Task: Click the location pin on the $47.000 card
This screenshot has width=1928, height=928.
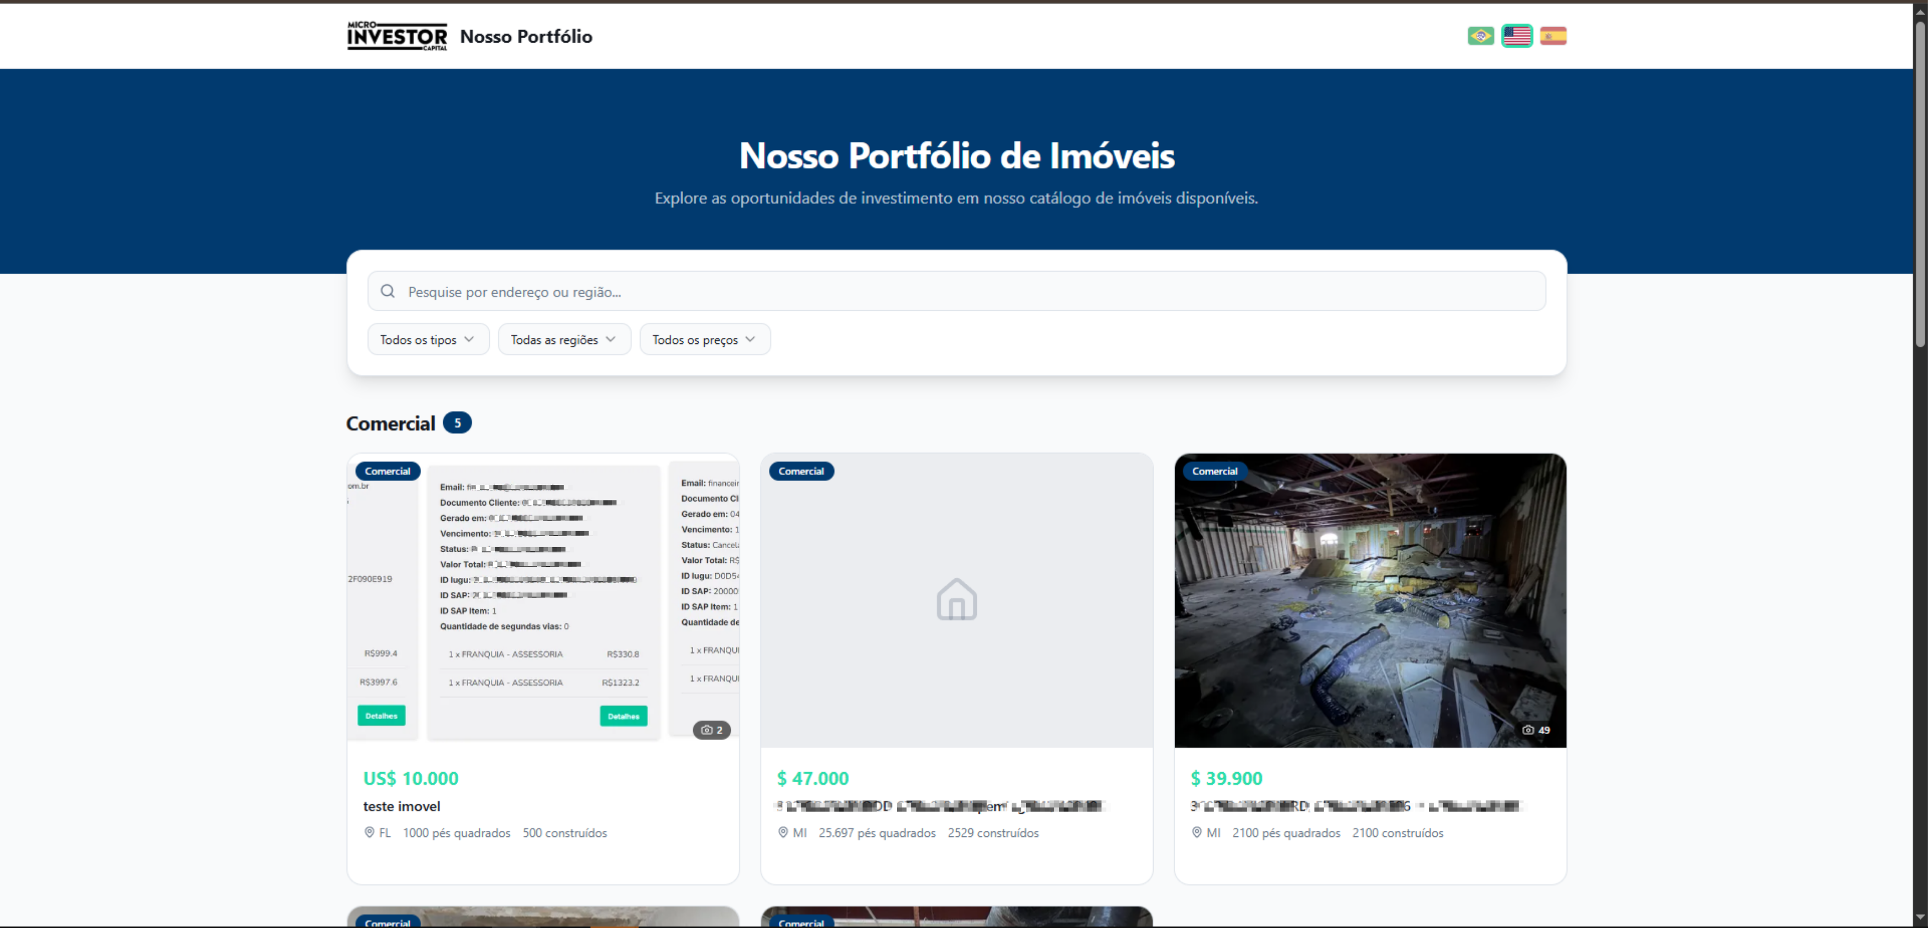Action: click(x=783, y=832)
